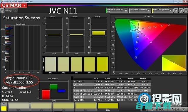Image resolution: width=188 pixels, height=112 pixels.
Task: Open the workflow panel arrow button left of History 1
Action: pyautogui.click(x=2, y=11)
